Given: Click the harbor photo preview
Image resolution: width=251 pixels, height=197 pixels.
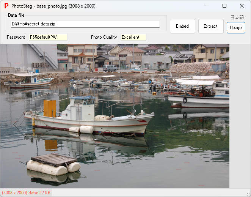Looking at the screenshot, I should pos(115,116).
